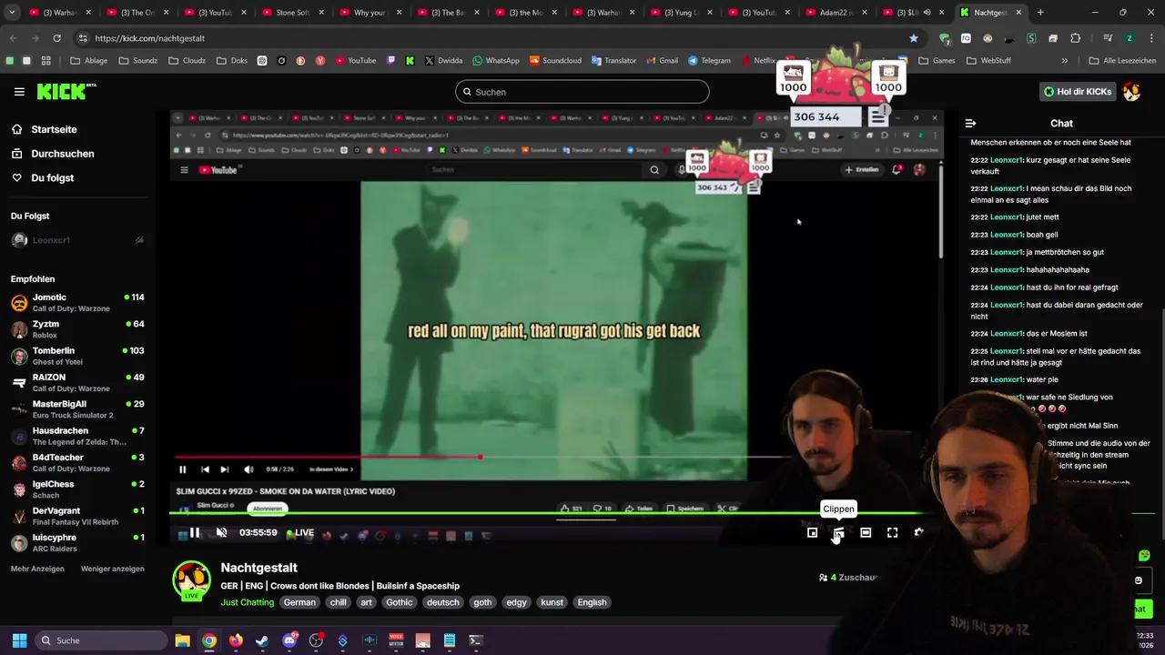Click the kick.com address bar
This screenshot has height=655, width=1165.
click(491, 38)
